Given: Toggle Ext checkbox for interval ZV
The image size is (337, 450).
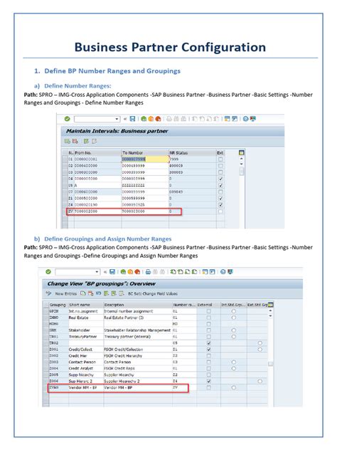Looking at the screenshot, I should pos(220,211).
